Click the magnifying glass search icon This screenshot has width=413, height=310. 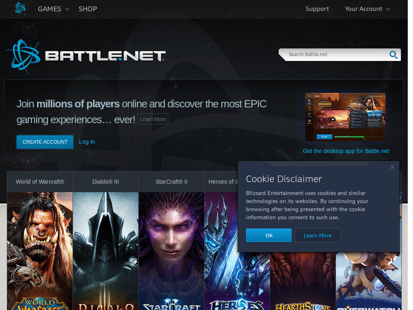[x=393, y=54]
